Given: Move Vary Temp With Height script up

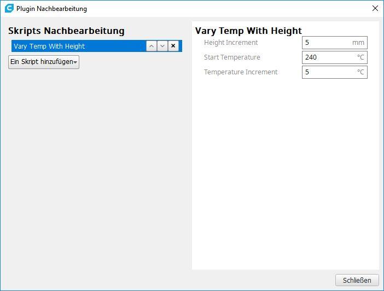Looking at the screenshot, I should tap(152, 46).
